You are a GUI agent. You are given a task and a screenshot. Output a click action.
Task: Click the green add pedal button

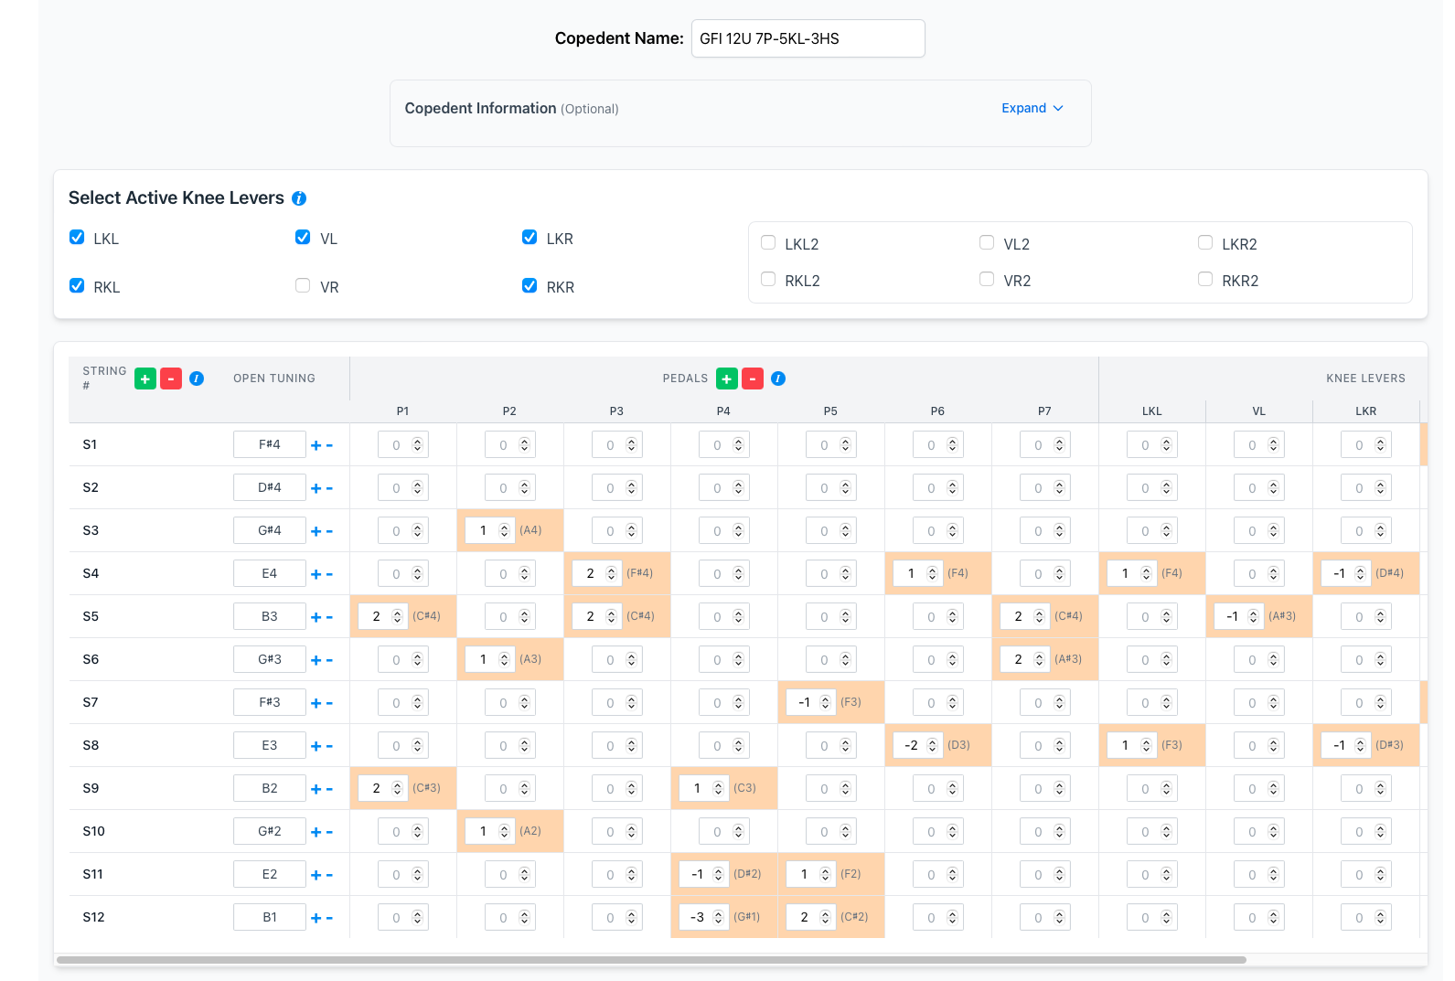tap(726, 379)
